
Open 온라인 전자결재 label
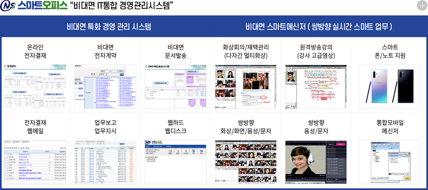point(35,51)
